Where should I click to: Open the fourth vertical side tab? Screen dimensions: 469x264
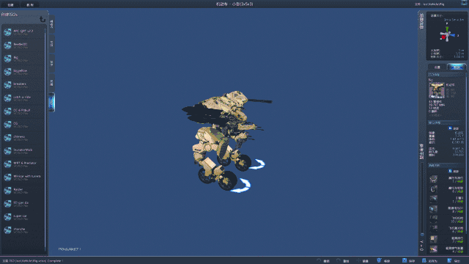coord(52,83)
